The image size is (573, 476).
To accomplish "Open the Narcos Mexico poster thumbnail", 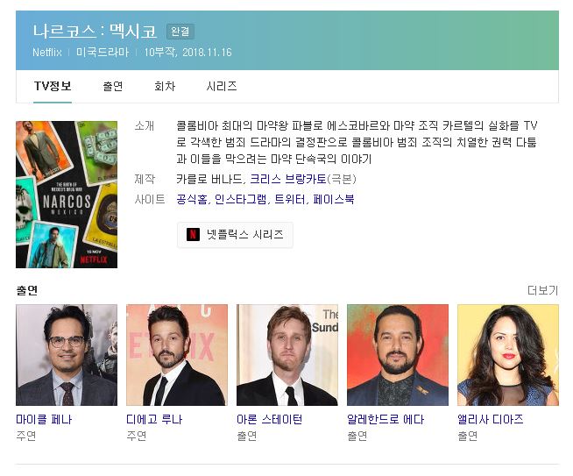I will [67, 195].
